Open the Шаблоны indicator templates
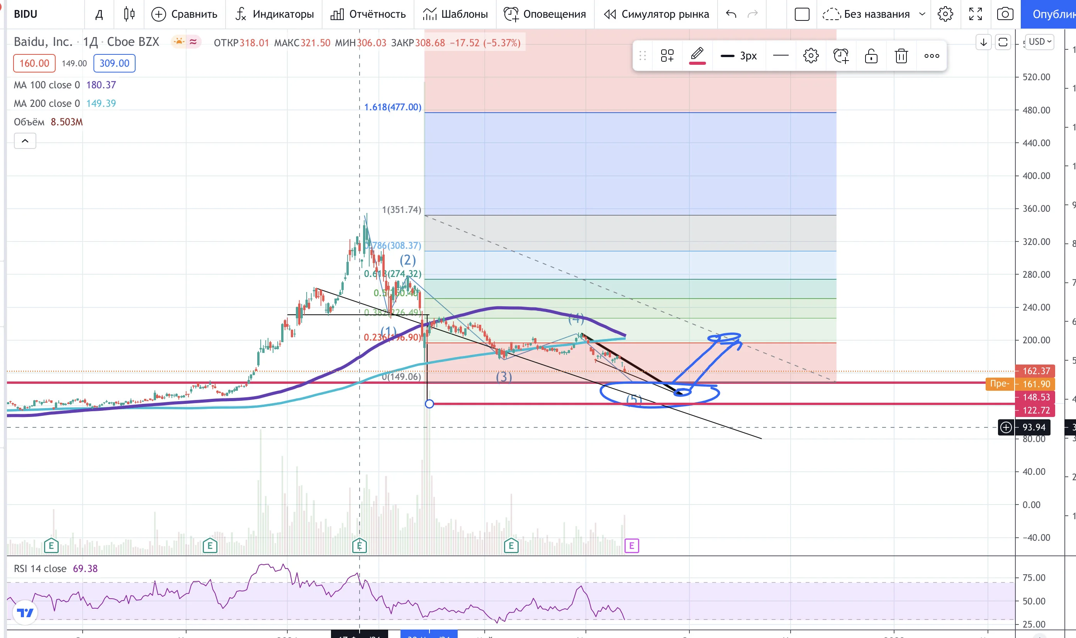This screenshot has width=1076, height=638. click(x=455, y=14)
